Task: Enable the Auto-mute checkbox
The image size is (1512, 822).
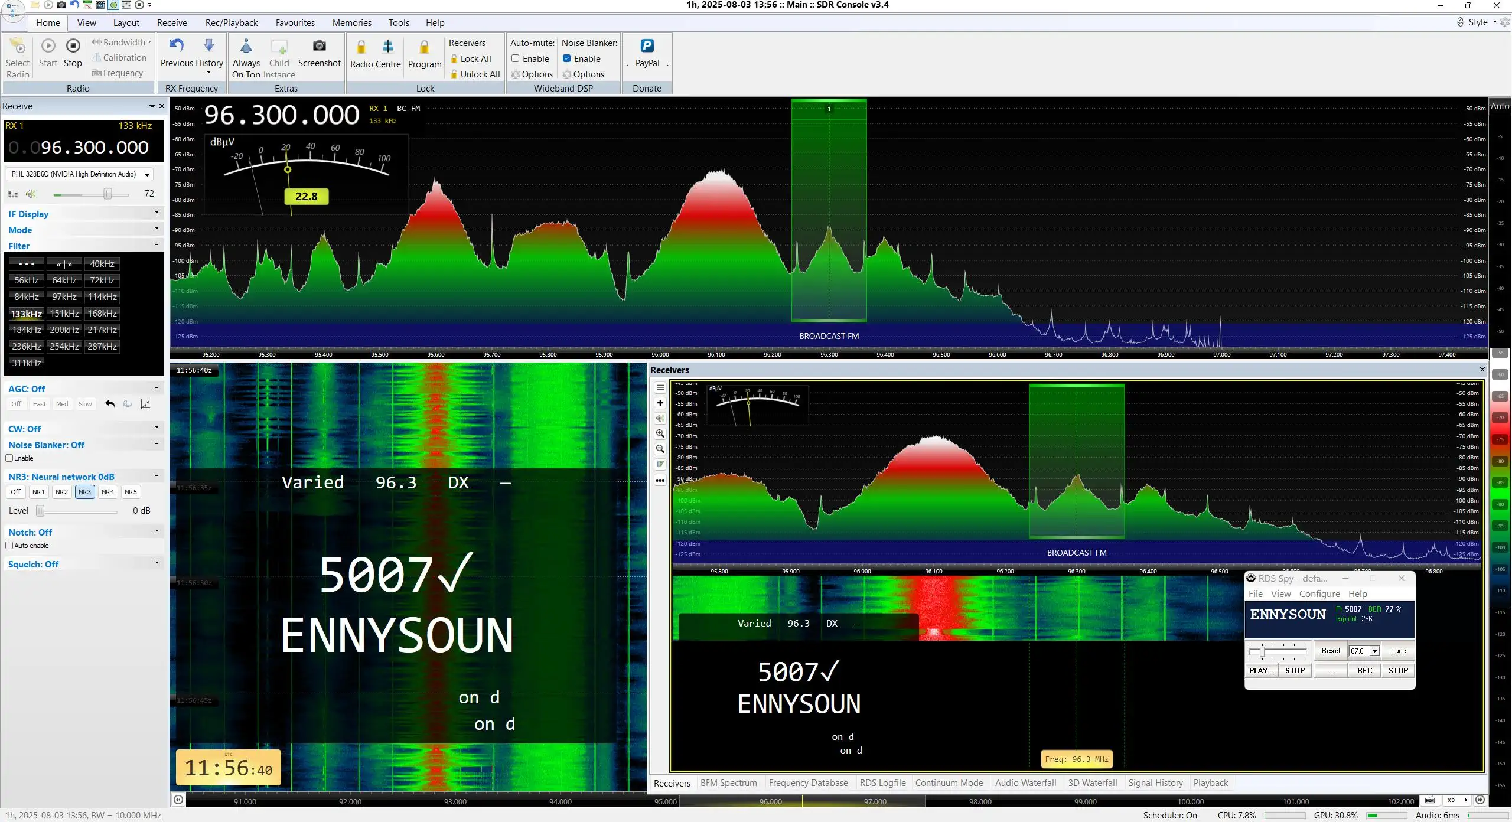Action: point(516,58)
